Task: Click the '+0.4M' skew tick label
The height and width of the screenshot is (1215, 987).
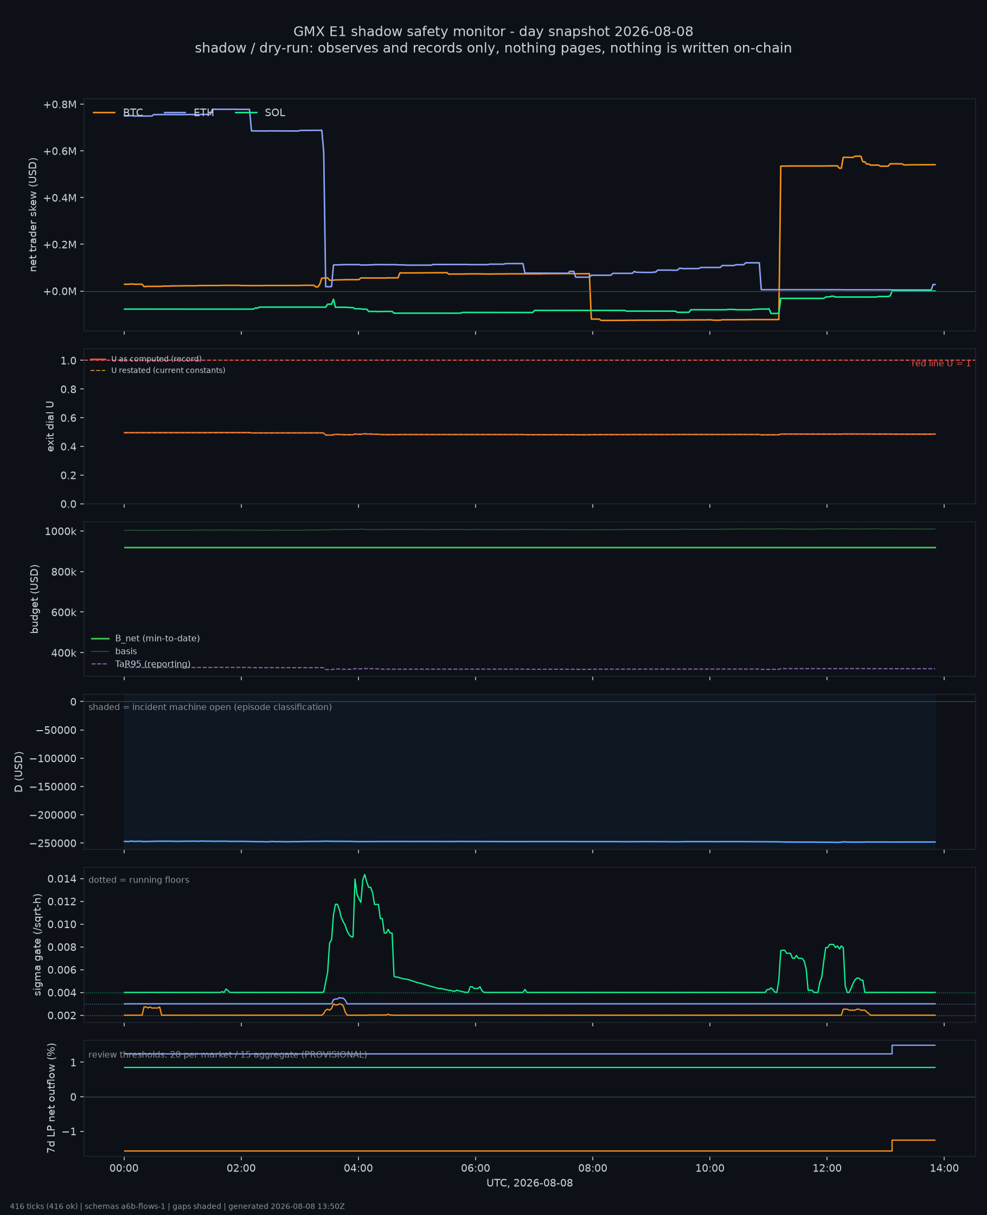Action: click(60, 198)
